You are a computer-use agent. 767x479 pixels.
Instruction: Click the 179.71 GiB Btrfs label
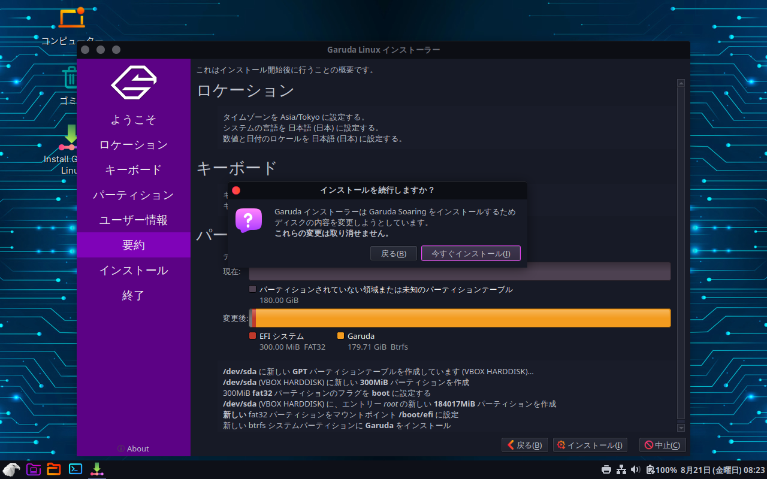pyautogui.click(x=378, y=347)
